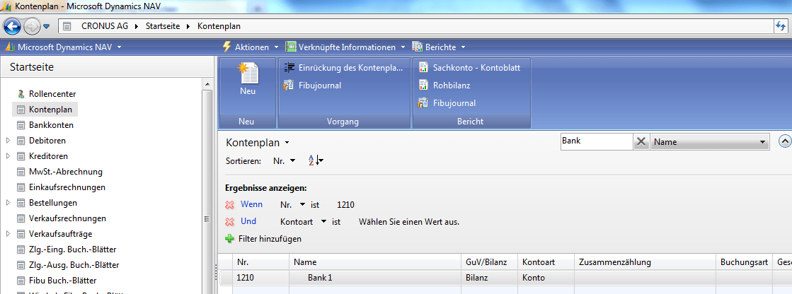
Task: Open Debitoren list
Action: point(47,140)
